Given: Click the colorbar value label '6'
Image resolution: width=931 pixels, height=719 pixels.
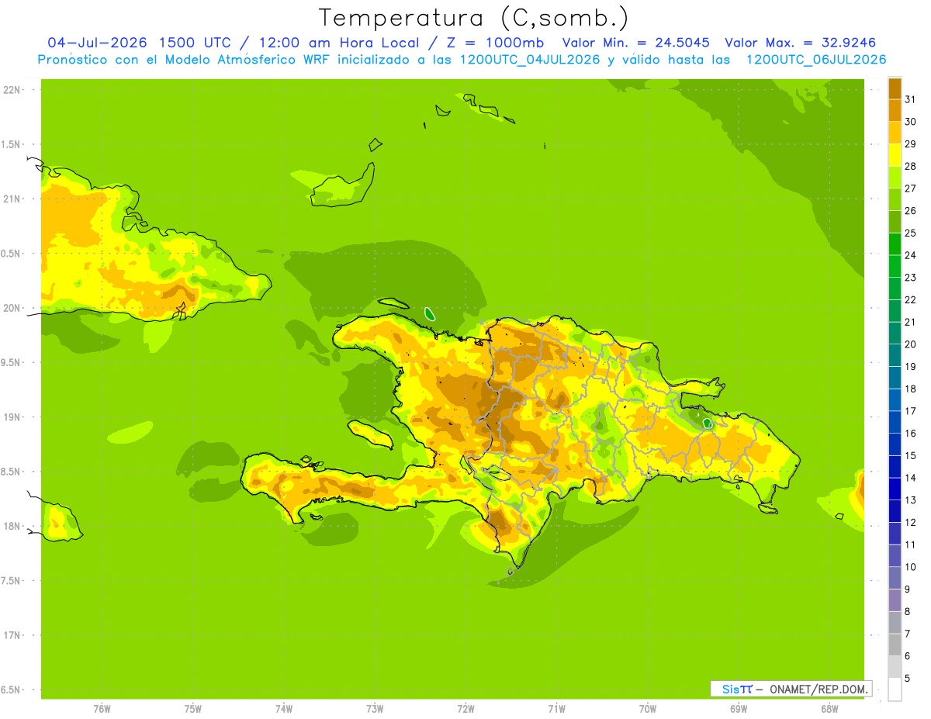Looking at the screenshot, I should coord(907,656).
